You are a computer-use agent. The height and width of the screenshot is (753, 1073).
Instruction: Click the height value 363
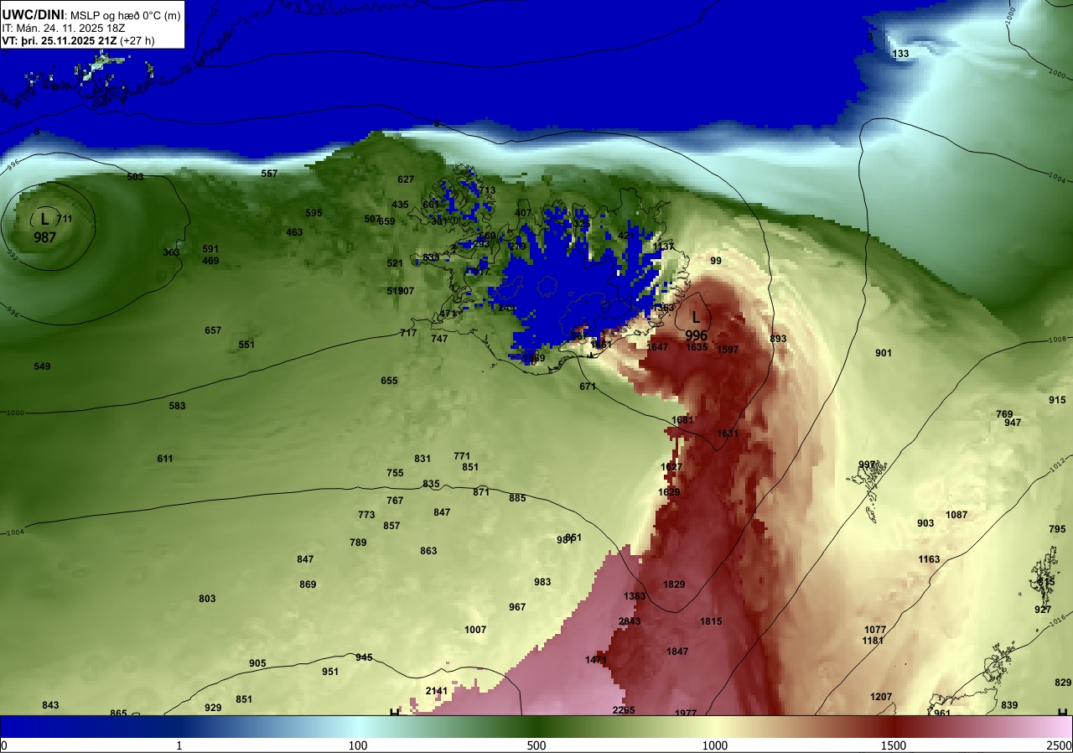pos(171,252)
